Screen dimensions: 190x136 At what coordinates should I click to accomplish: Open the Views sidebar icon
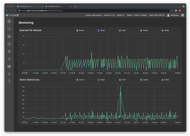(x=9, y=44)
